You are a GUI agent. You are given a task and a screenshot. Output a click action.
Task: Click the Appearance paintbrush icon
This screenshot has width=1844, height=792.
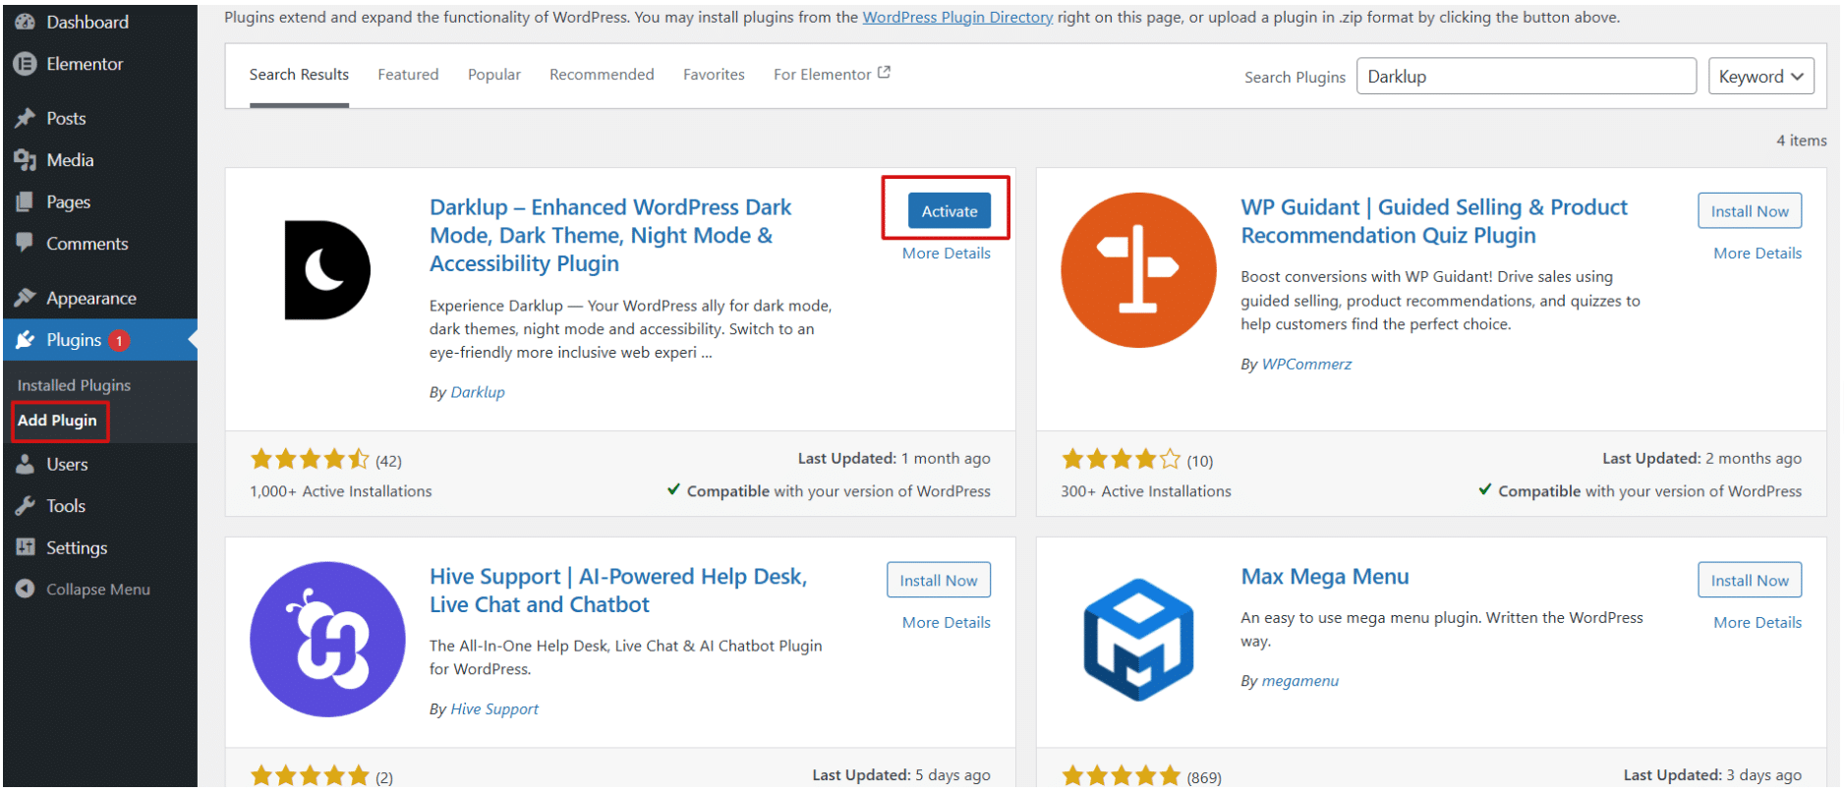26,298
